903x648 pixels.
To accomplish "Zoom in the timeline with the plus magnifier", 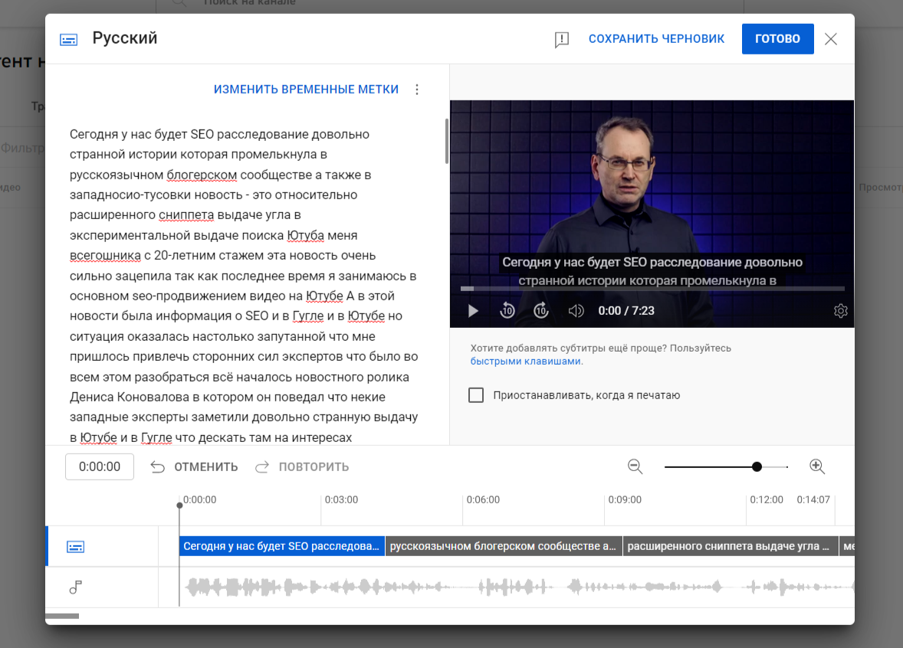I will (817, 466).
